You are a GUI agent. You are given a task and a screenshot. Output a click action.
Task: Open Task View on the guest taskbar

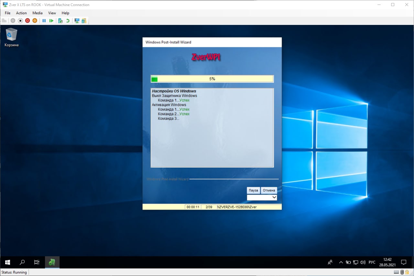[x=37, y=262]
